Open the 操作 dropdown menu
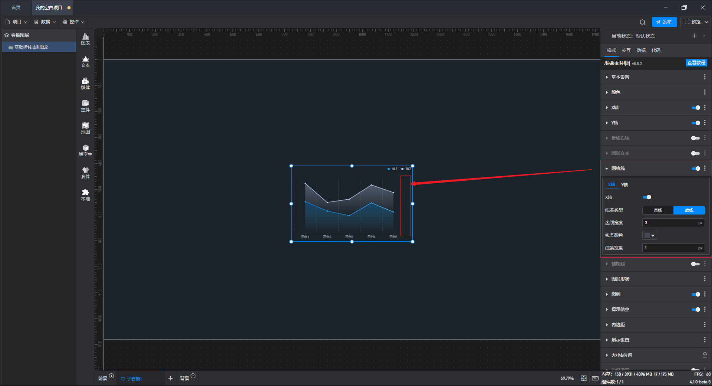 (x=73, y=22)
